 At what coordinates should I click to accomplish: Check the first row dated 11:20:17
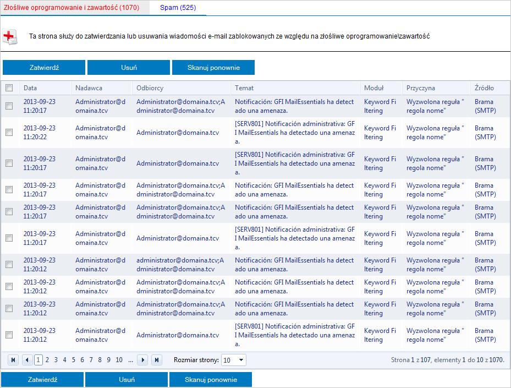(x=9, y=106)
